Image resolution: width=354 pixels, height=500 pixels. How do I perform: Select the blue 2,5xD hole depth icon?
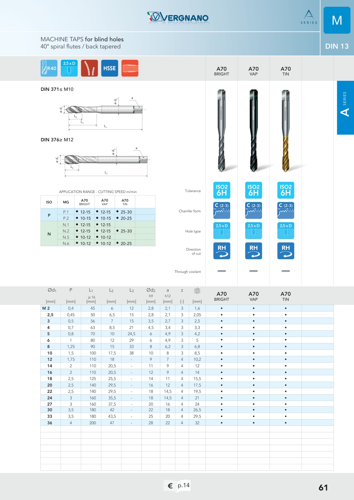[x=69, y=68]
